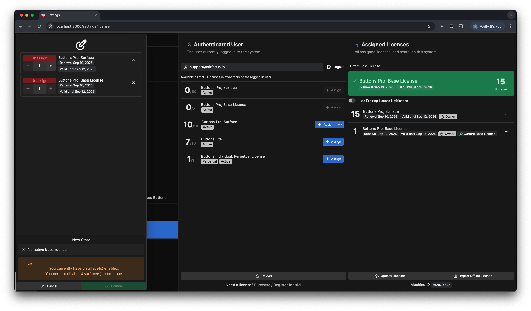Click the support@bitfocus.io user field
Image resolution: width=531 pixels, height=311 pixels.
[x=252, y=67]
